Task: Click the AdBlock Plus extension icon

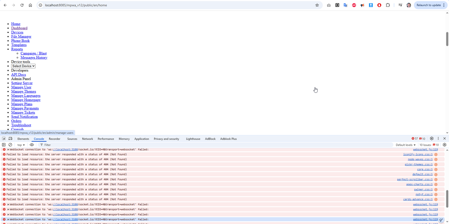Action: coord(354,5)
